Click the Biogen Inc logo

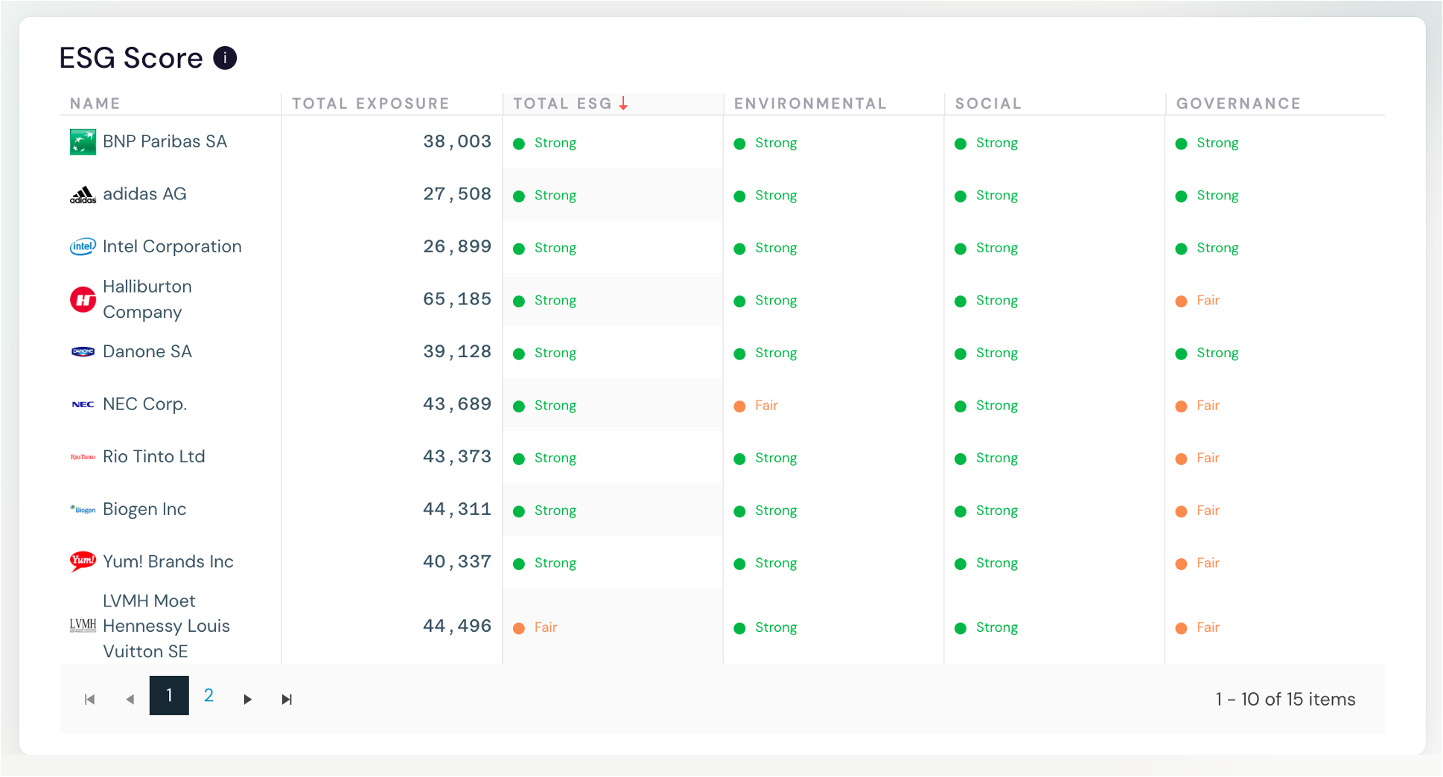pos(83,510)
